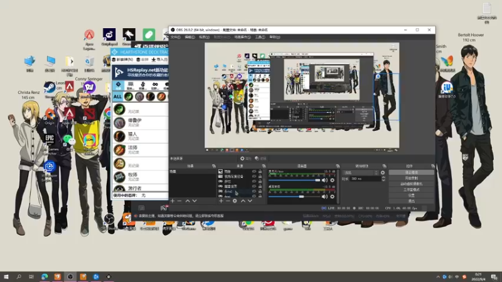The height and width of the screenshot is (282, 502).
Task: Toggle the lock on the first source
Action: pos(260,171)
